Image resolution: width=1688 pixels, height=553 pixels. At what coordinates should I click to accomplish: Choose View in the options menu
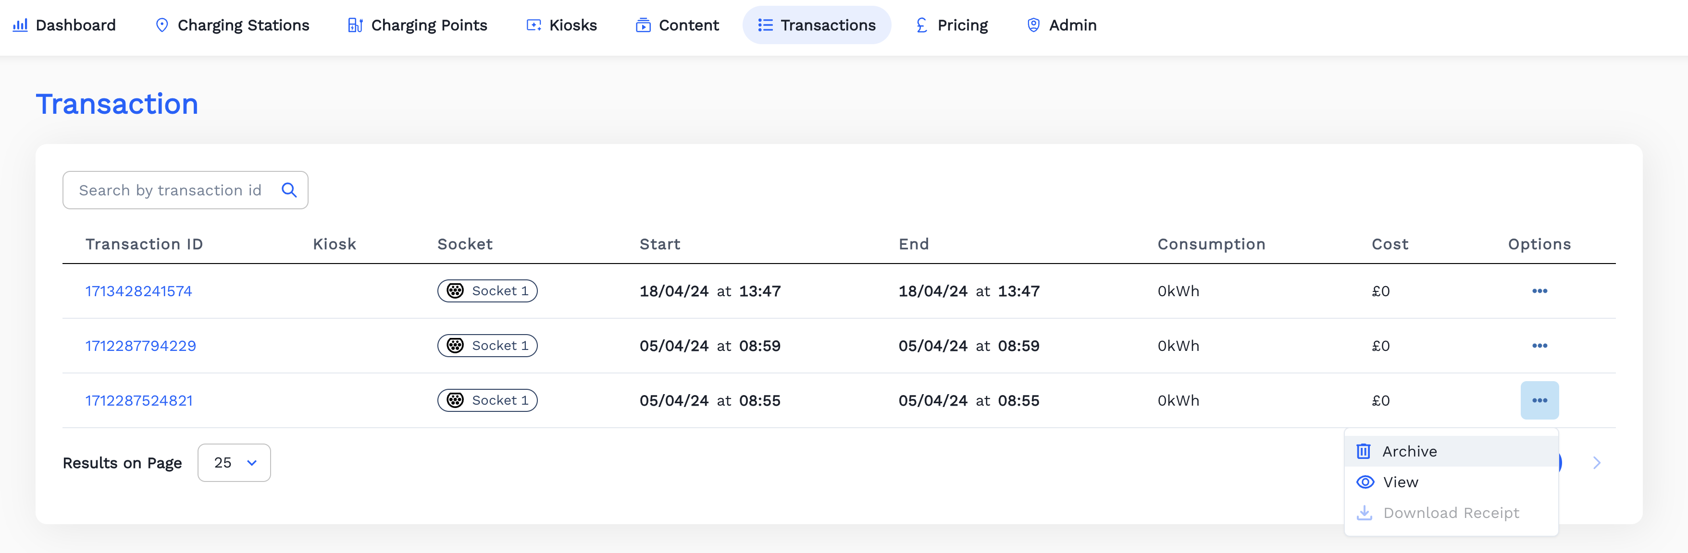point(1400,481)
